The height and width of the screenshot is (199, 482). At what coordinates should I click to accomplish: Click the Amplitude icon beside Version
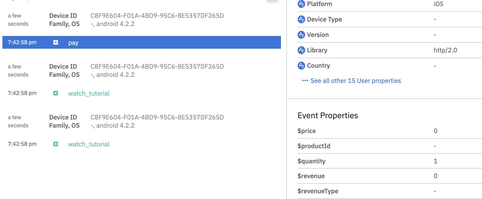coord(301,35)
